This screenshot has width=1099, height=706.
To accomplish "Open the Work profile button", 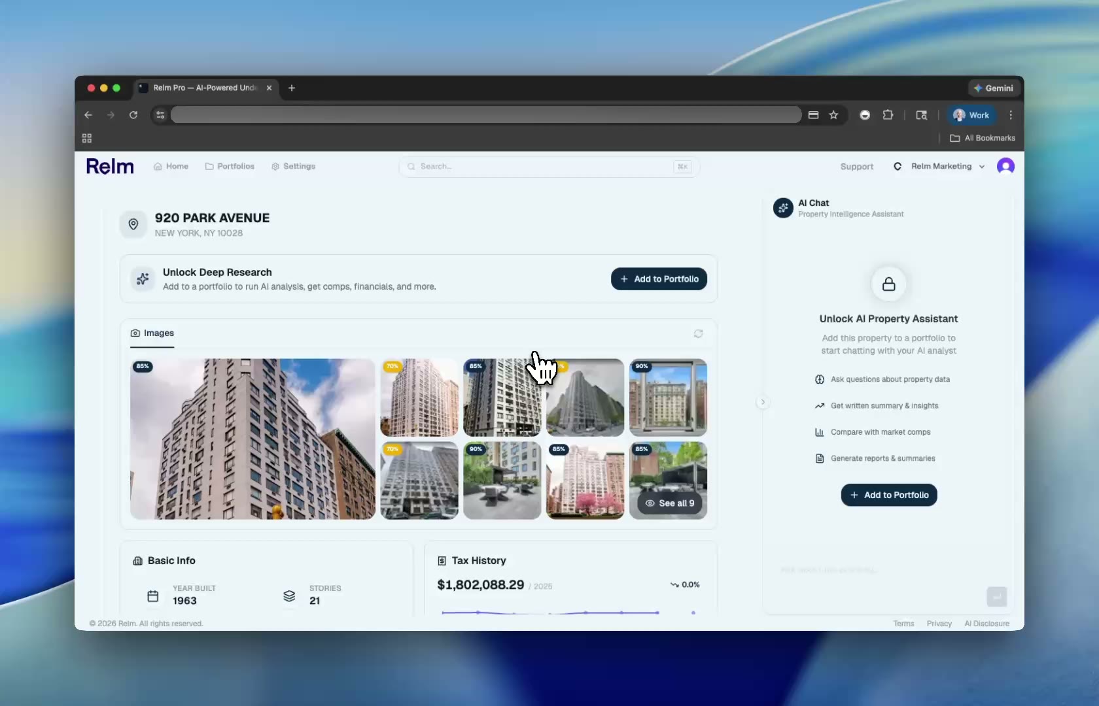I will 971,115.
